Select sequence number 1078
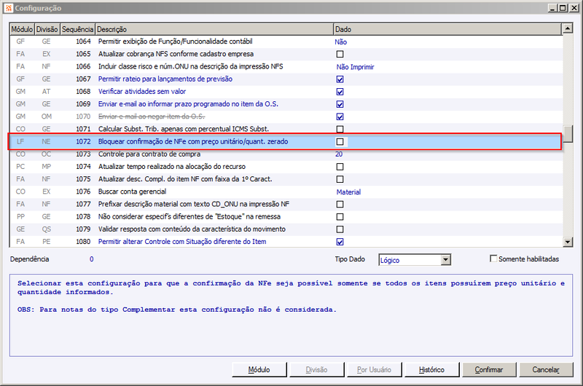This screenshot has width=583, height=386. 83,216
